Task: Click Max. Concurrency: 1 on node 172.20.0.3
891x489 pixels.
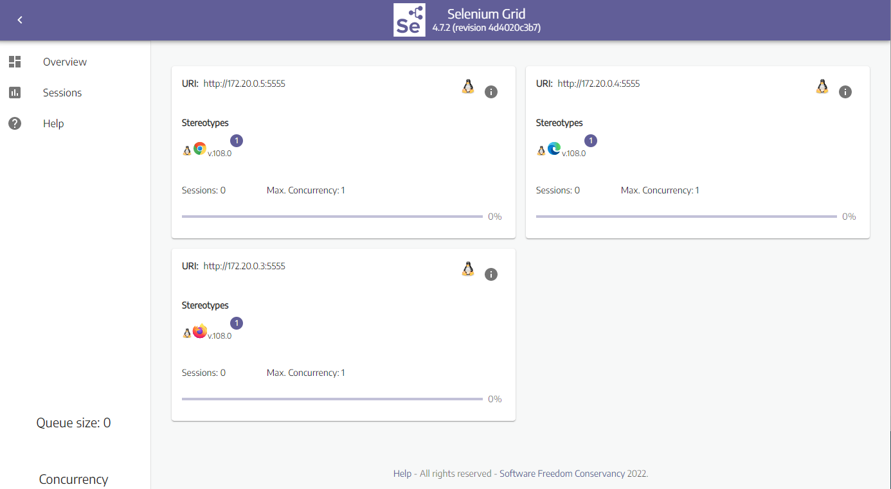Action: (x=306, y=373)
